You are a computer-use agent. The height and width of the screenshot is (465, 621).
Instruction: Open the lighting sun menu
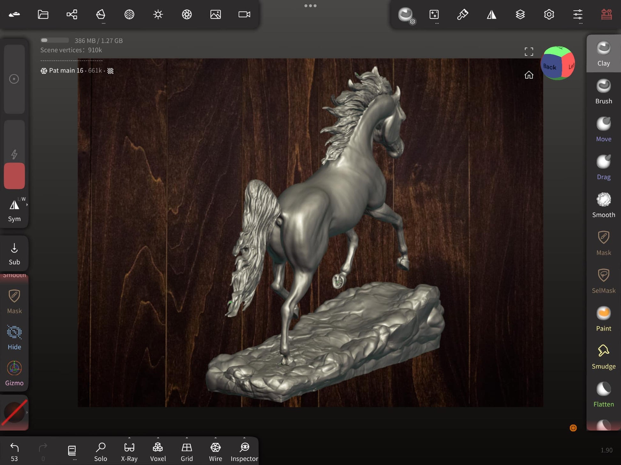pyautogui.click(x=158, y=14)
